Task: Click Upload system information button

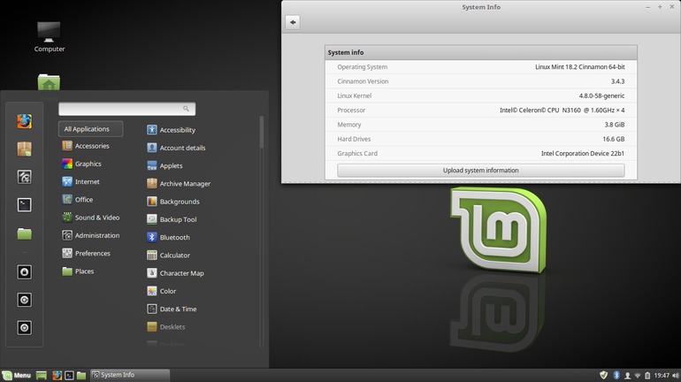Action: 481,170
